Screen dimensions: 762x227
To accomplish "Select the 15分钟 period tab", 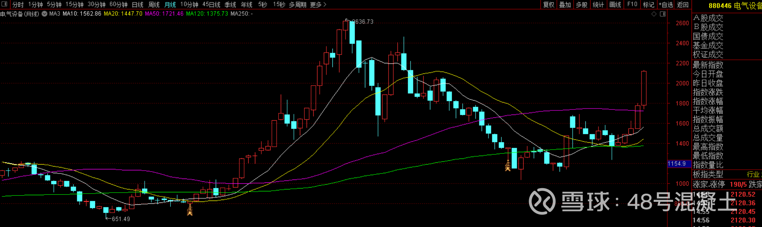I will click(x=75, y=5).
